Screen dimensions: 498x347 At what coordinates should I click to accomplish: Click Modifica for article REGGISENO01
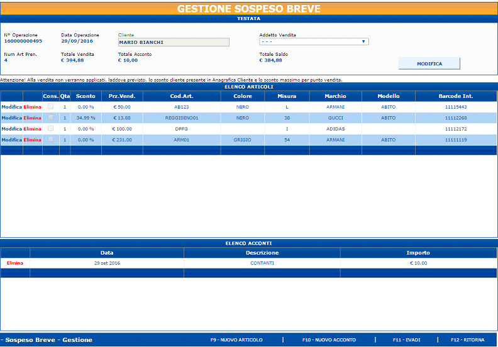pyautogui.click(x=11, y=118)
